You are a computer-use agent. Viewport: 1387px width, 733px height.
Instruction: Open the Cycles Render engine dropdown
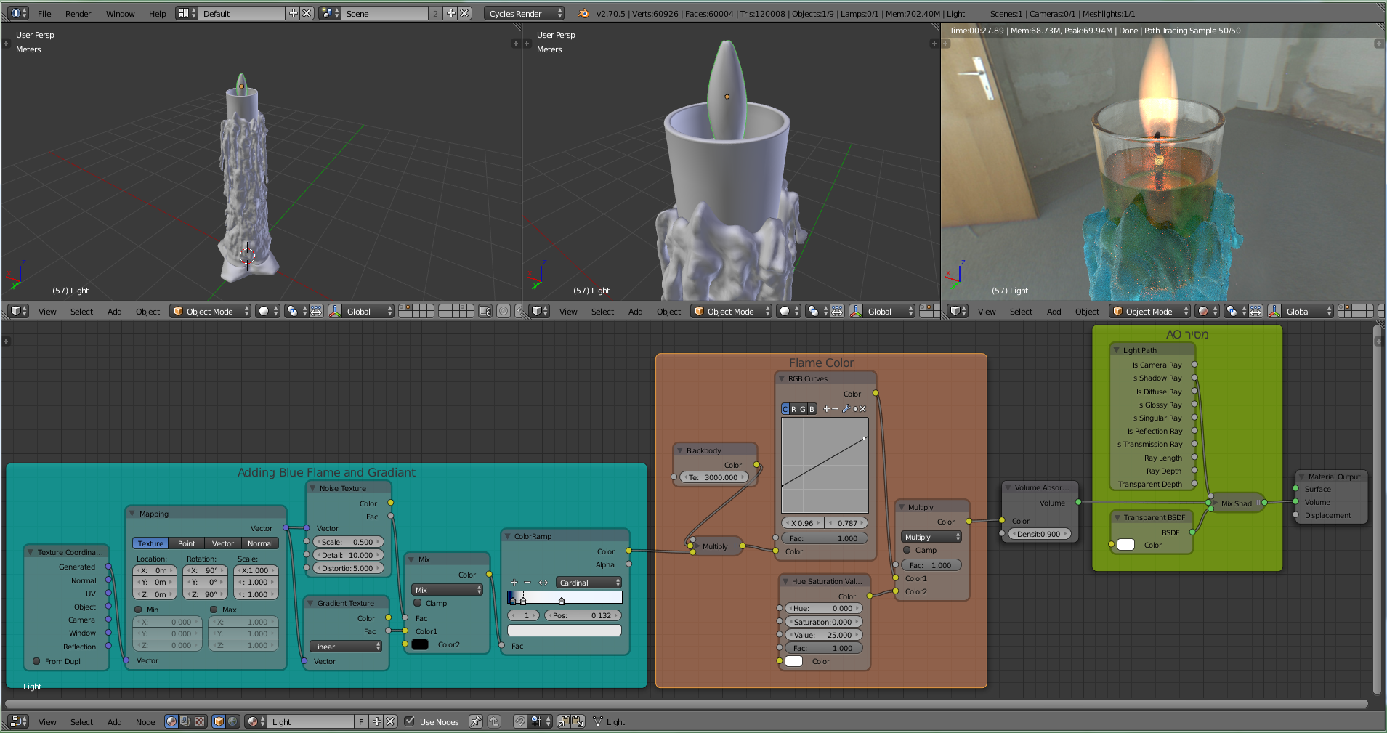tap(524, 13)
